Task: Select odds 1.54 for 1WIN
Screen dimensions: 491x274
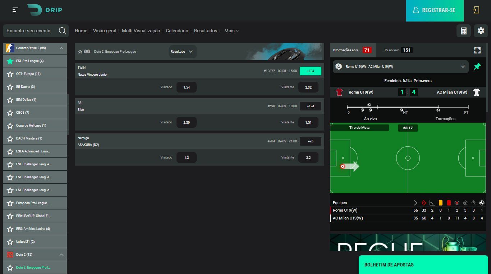Action: (x=186, y=87)
